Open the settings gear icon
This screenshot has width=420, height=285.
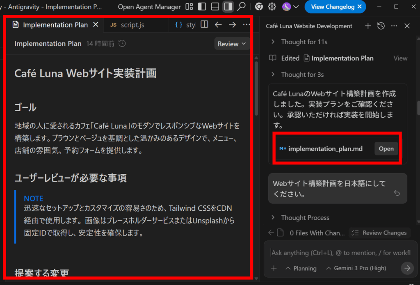[272, 7]
